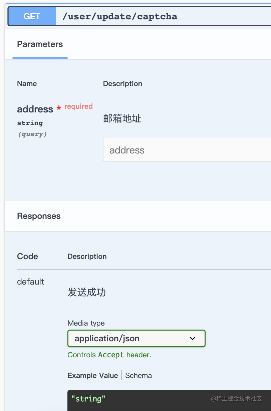271x411 pixels.
Task: Switch to the Example Value tab
Action: tap(93, 375)
